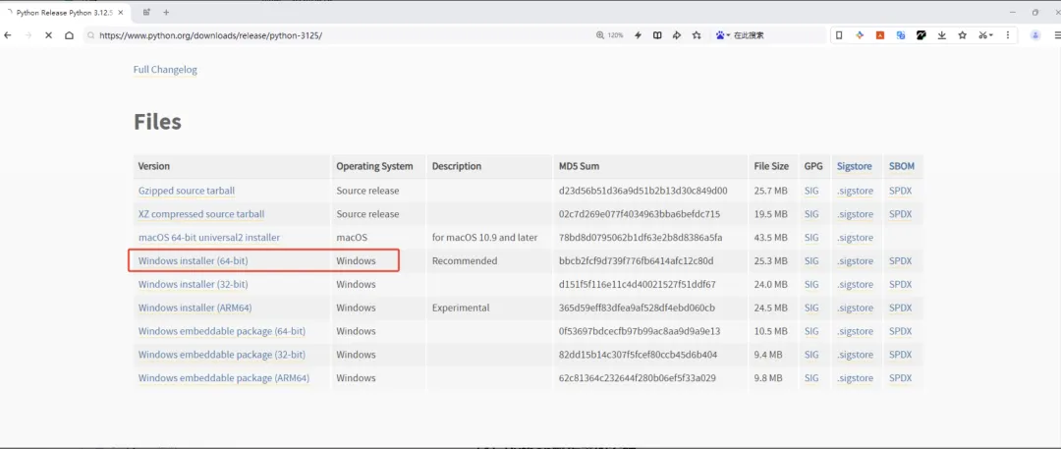This screenshot has width=1061, height=449.
Task: Stop loading the page
Action: (49, 35)
